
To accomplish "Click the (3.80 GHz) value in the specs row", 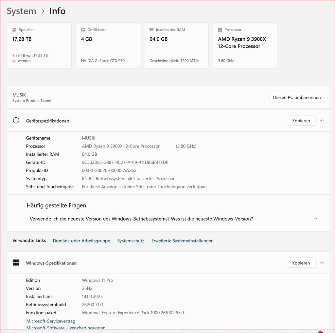I will click(186, 146).
